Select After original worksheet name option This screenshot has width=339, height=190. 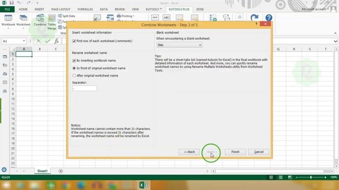[x=74, y=75]
